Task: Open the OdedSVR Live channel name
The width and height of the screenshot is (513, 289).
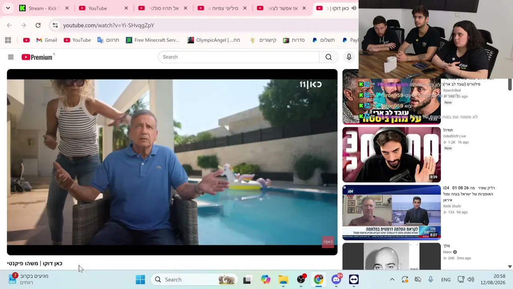Action: point(454,136)
